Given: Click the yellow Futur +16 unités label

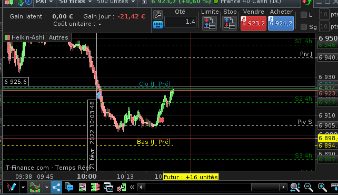Looking at the screenshot, I should 191,177.
